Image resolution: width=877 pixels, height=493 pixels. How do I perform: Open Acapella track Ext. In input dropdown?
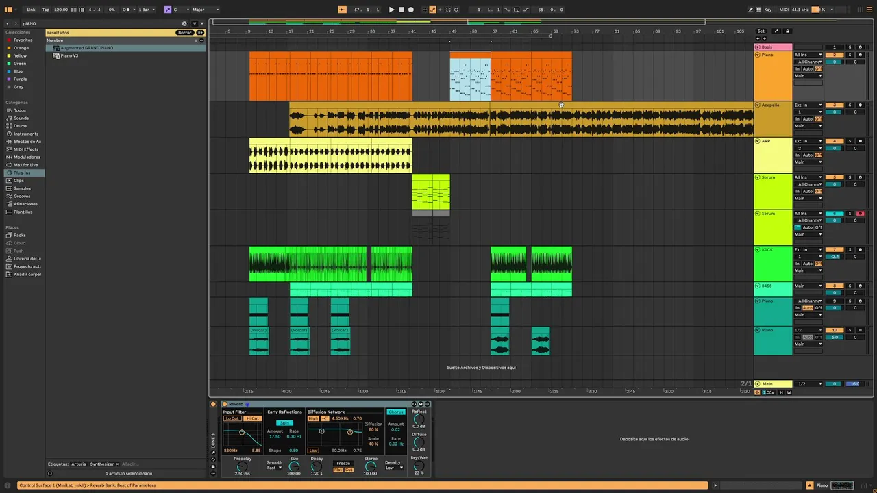pos(808,105)
